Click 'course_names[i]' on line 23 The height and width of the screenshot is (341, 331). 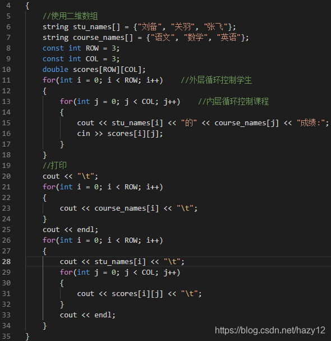(127, 208)
